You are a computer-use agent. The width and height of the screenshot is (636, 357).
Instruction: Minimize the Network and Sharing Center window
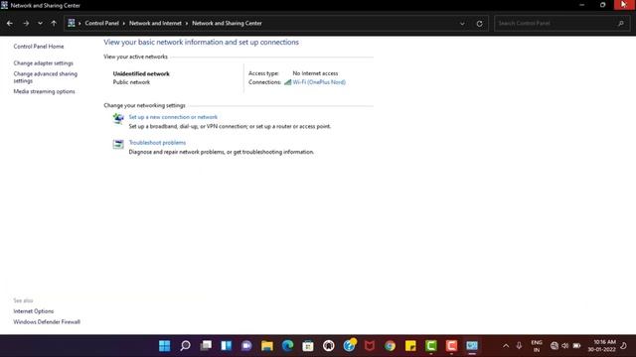point(582,5)
